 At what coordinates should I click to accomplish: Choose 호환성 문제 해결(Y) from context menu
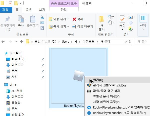tap(117, 97)
